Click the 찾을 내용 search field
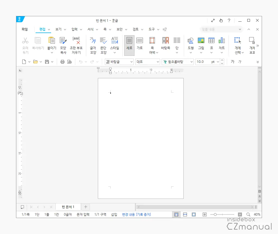This screenshot has width=278, height=234. click(x=219, y=29)
